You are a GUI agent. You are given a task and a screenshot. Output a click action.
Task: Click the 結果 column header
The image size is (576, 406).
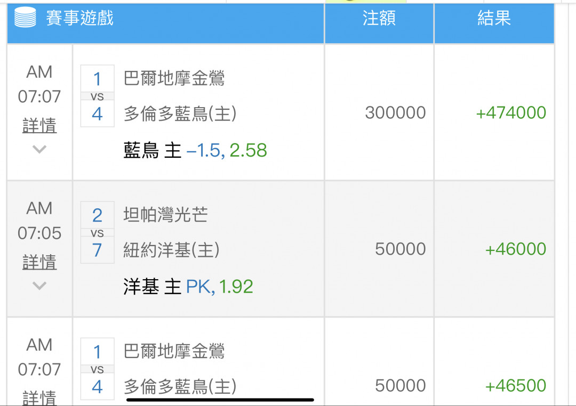[494, 18]
